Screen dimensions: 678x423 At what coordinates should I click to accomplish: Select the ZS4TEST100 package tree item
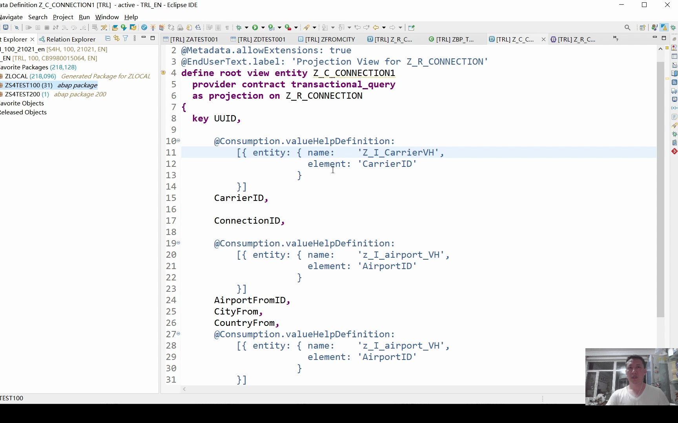click(x=49, y=85)
